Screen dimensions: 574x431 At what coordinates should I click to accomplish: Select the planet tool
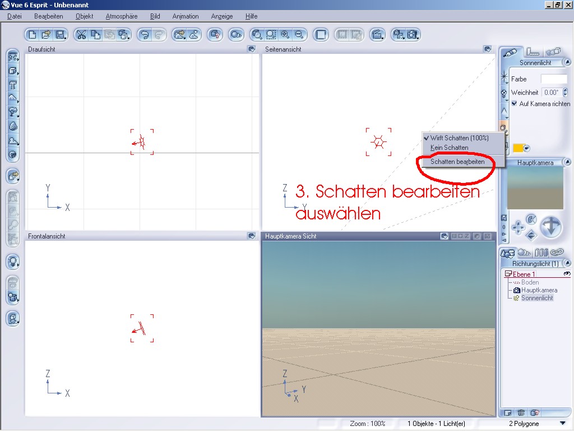[x=13, y=154]
